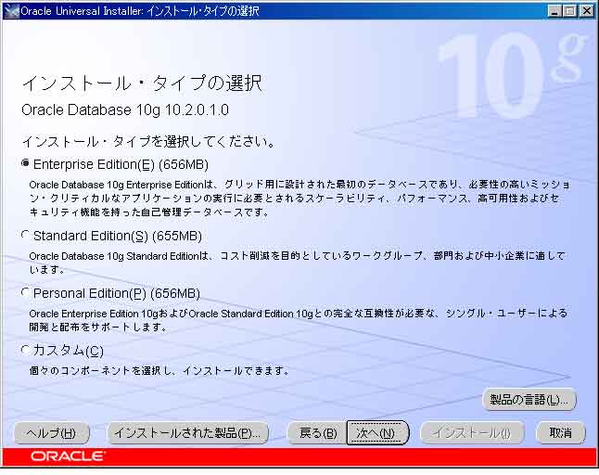The height and width of the screenshot is (475, 599).
Task: Select Personal Edition (656MB) radio button
Action: 25,293
